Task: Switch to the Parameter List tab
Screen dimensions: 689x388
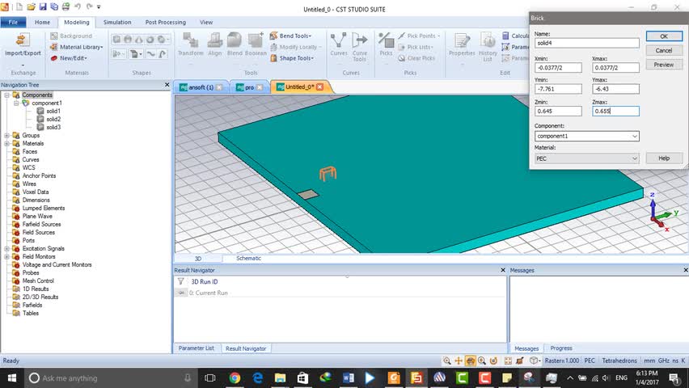Action: [196, 348]
